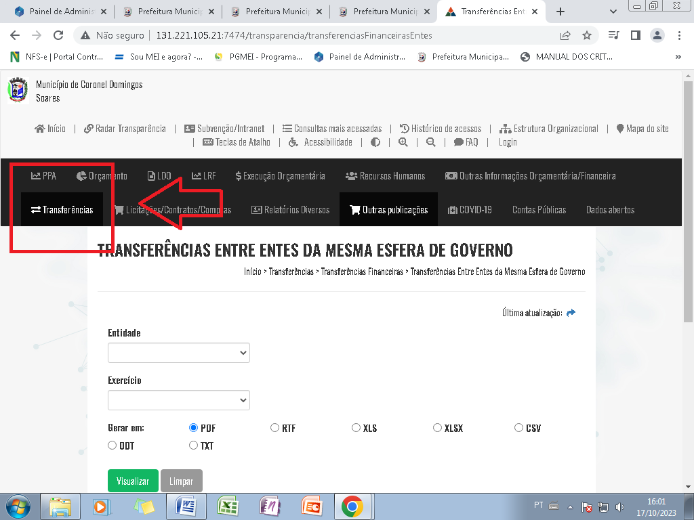
Task: Open the Relatórios Diversos menu
Action: (290, 210)
